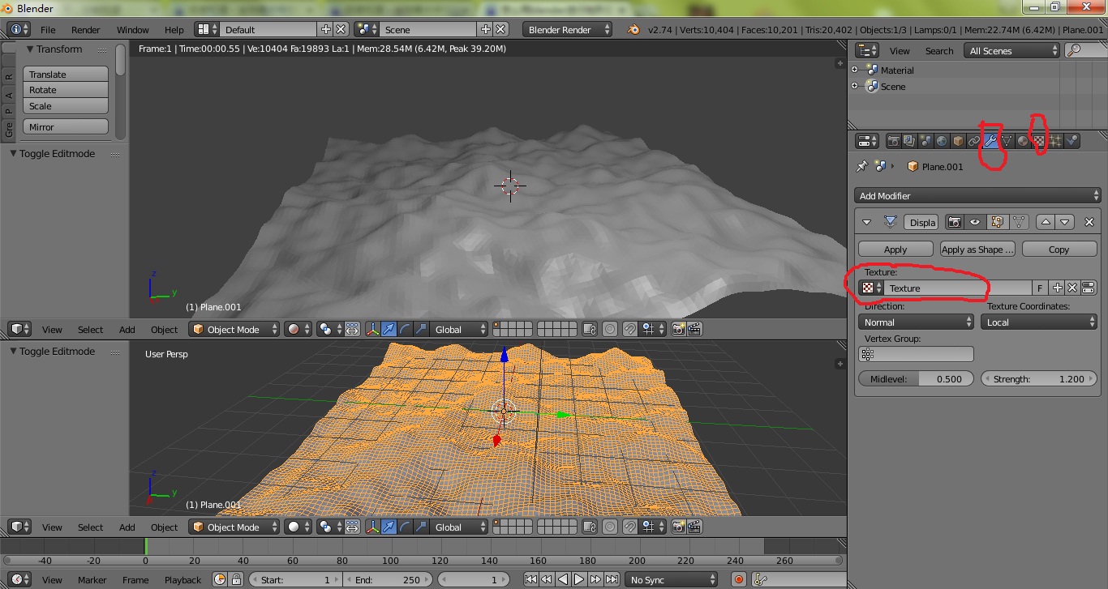Show texture in texture tab icon
Screen dimensions: 1108x589
click(1089, 288)
